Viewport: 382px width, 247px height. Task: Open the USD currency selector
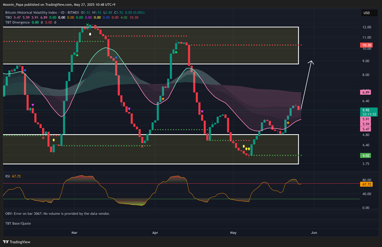[366, 13]
